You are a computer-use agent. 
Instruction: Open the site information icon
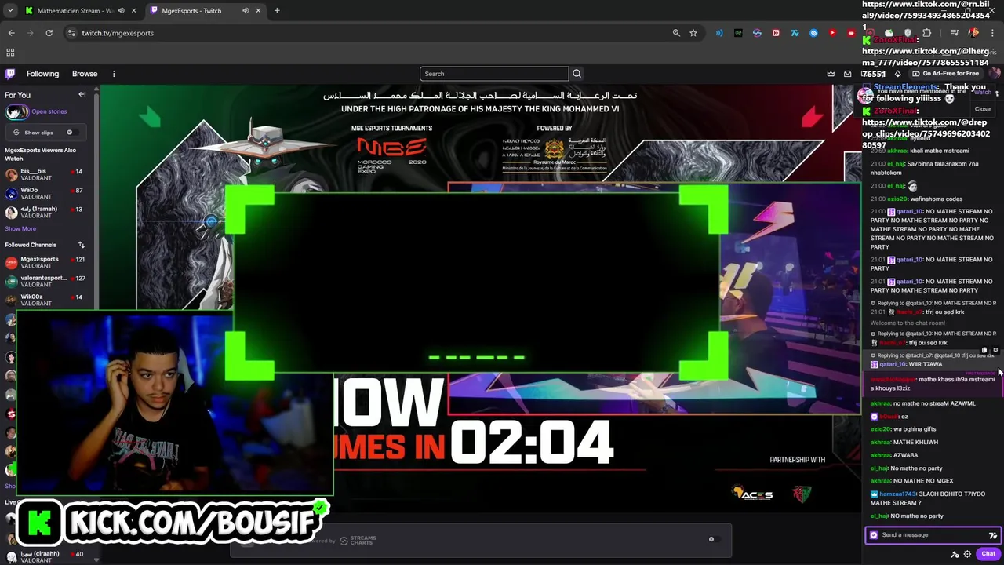pos(71,33)
